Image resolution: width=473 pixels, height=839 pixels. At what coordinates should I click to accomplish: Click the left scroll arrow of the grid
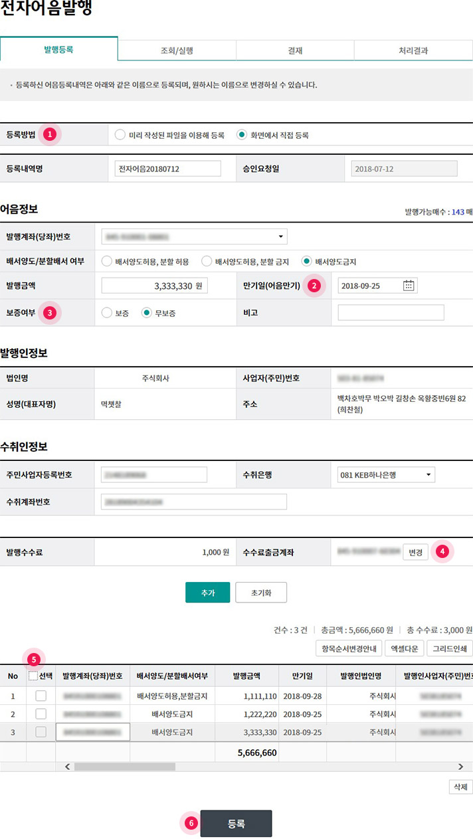(66, 766)
